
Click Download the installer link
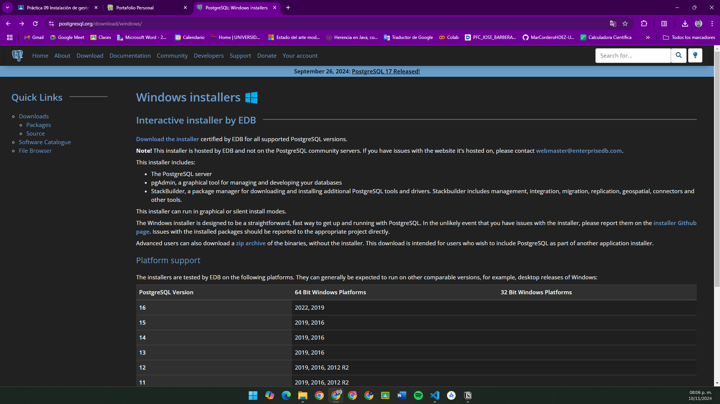(167, 139)
